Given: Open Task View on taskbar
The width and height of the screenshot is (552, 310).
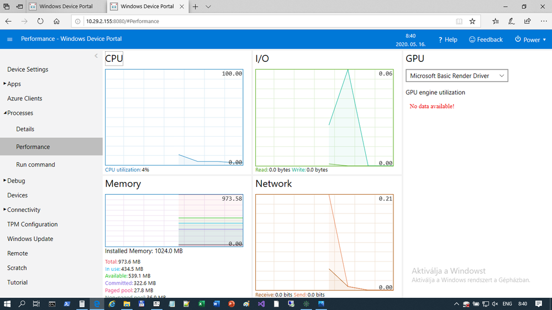Looking at the screenshot, I should click(x=36, y=304).
